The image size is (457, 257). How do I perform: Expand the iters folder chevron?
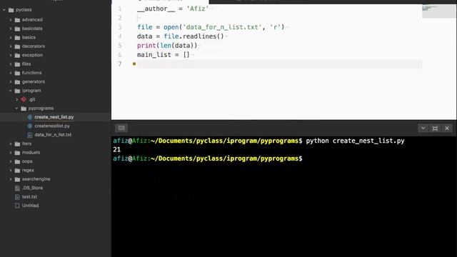[11, 143]
